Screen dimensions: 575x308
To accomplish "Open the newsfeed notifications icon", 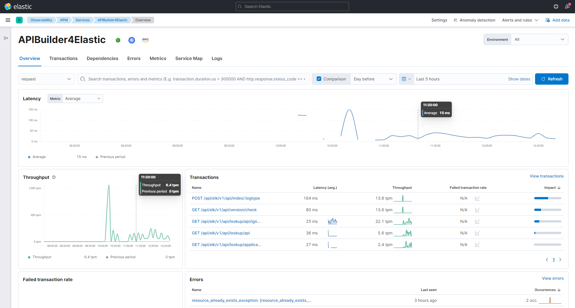I will point(567,7).
